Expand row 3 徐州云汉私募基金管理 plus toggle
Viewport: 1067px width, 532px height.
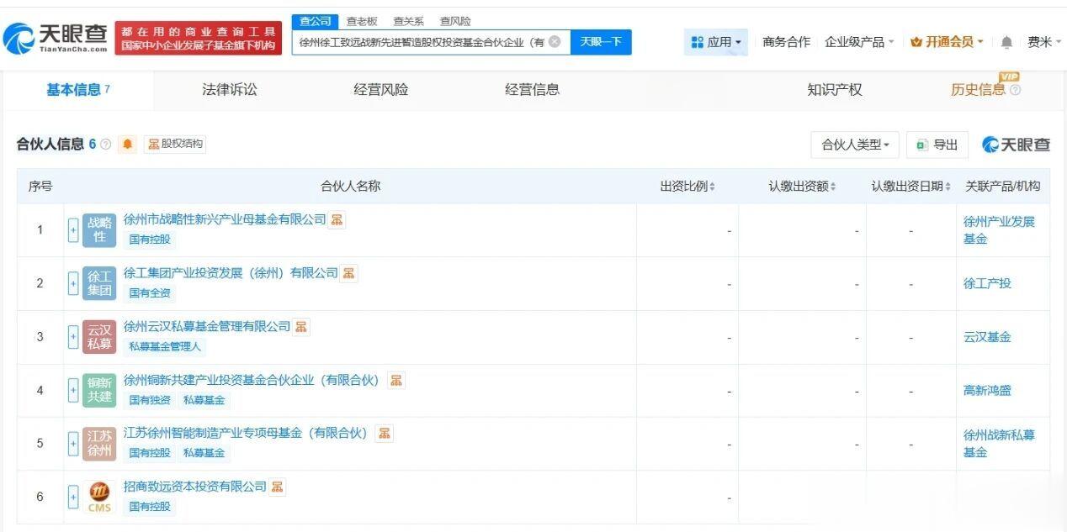(73, 337)
